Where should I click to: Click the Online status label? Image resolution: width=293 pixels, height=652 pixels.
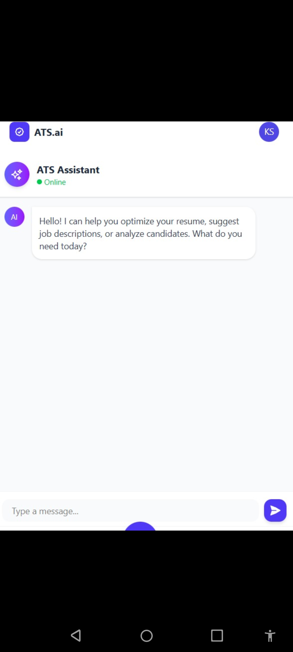(55, 182)
